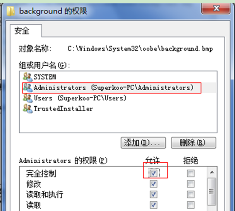Toggle Deny checkbox for 读取和执行
The width and height of the screenshot is (235, 211).
(191, 194)
